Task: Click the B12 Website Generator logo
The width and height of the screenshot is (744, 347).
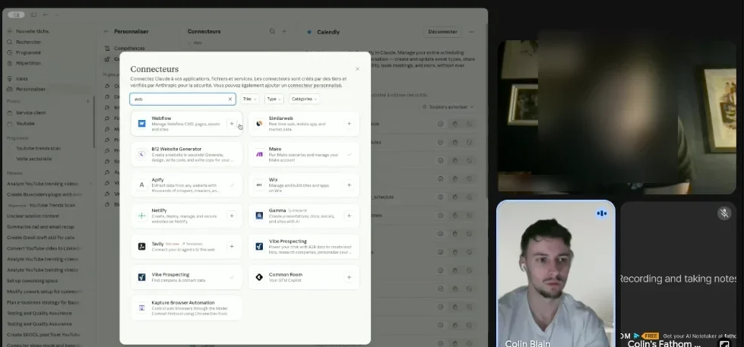Action: pyautogui.click(x=141, y=155)
